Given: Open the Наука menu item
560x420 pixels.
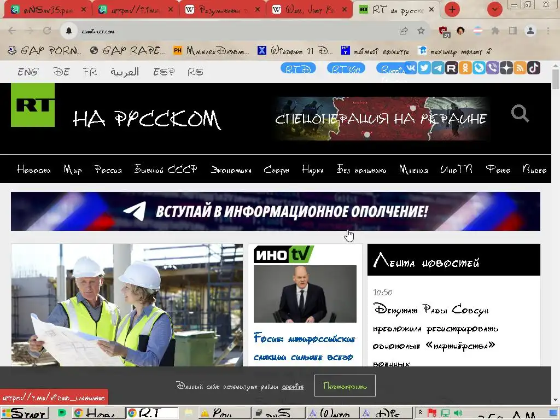Looking at the screenshot, I should point(312,170).
